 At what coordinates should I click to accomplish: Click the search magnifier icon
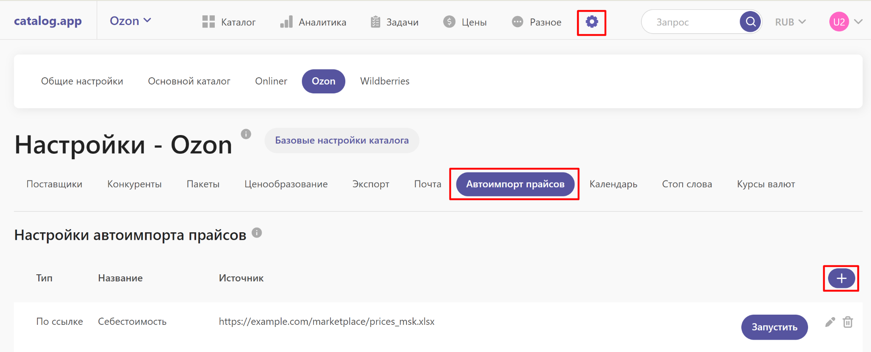point(751,22)
